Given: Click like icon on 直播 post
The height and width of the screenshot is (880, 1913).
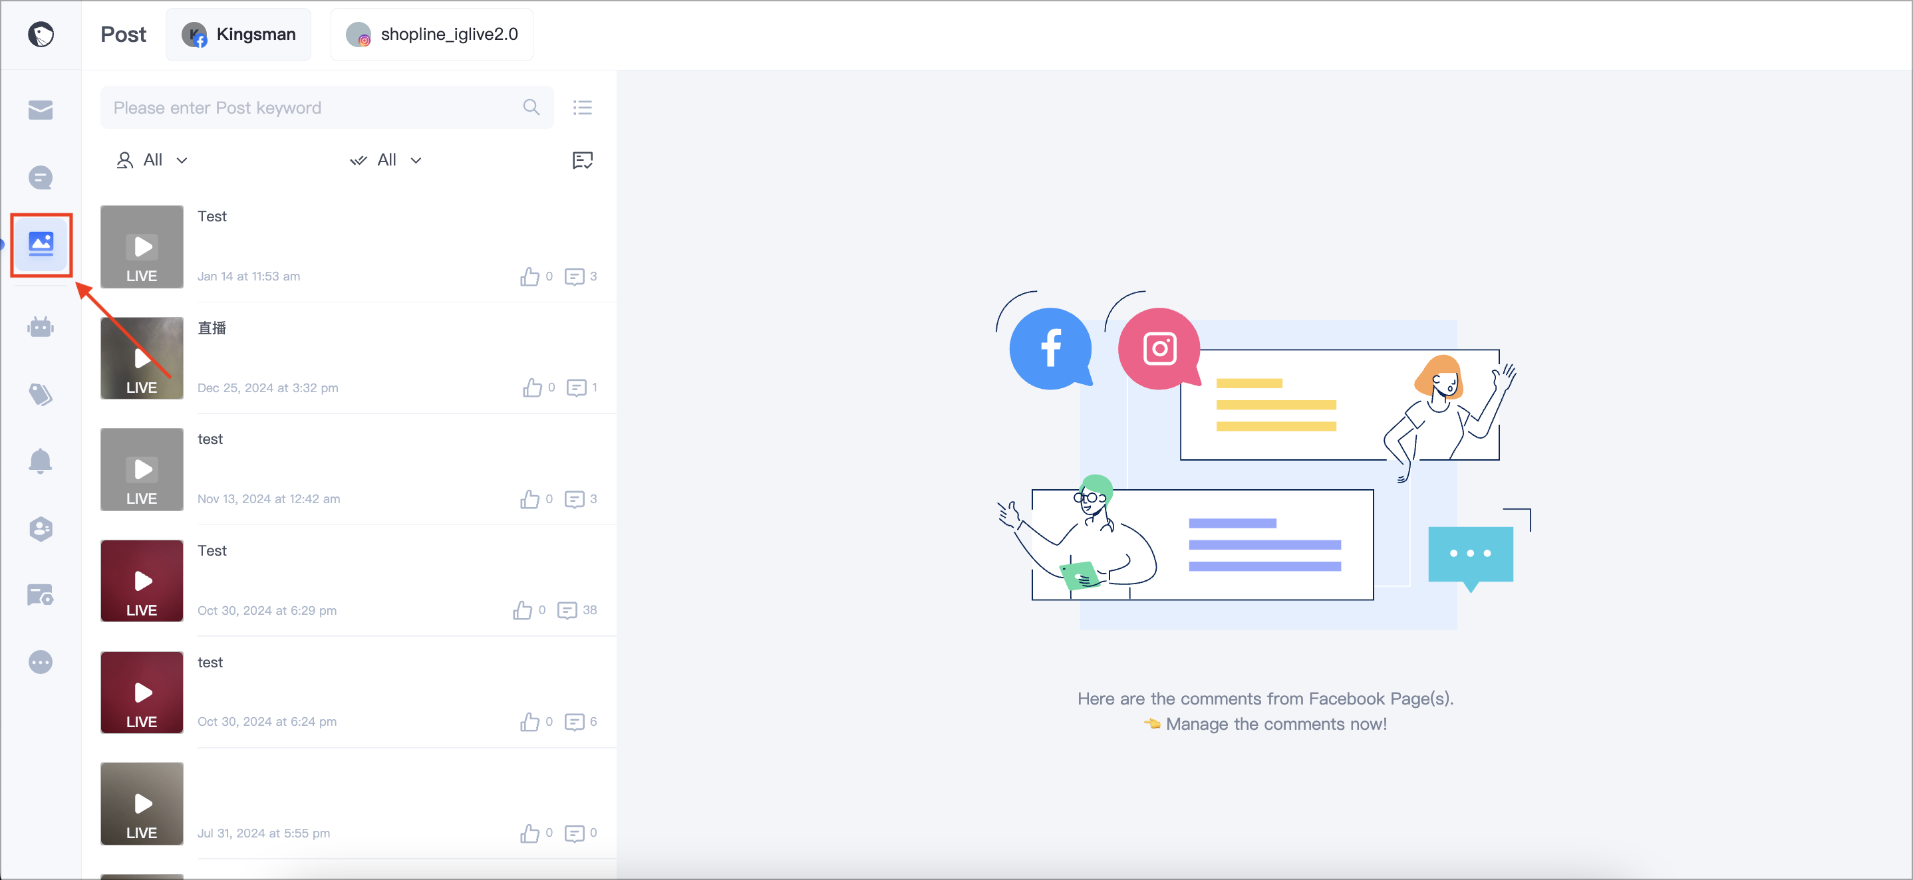Looking at the screenshot, I should pos(531,387).
